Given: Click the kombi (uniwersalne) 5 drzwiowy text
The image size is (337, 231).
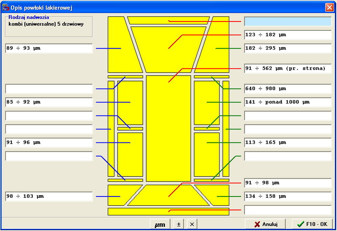Looking at the screenshot, I should click(x=46, y=24).
